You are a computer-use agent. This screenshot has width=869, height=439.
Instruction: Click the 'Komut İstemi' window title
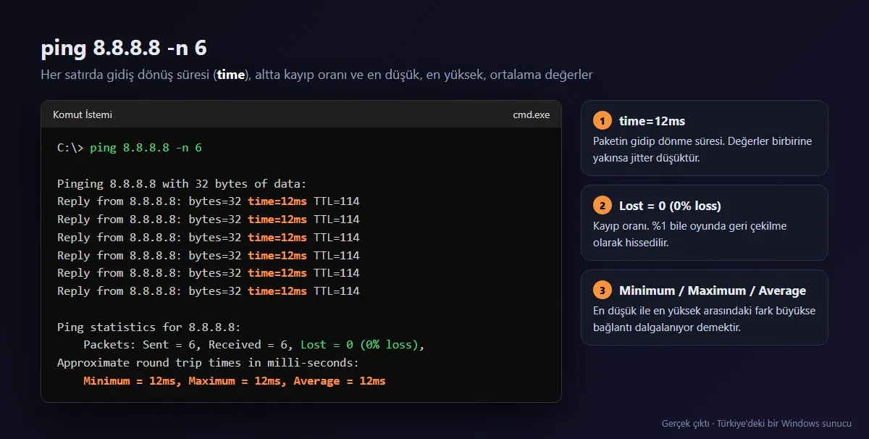(x=83, y=114)
